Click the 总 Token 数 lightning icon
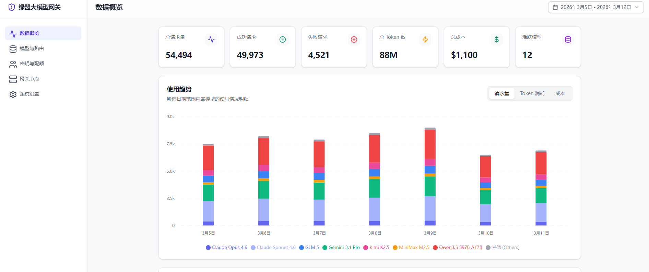Viewport: 649px width, 272px height. click(425, 39)
